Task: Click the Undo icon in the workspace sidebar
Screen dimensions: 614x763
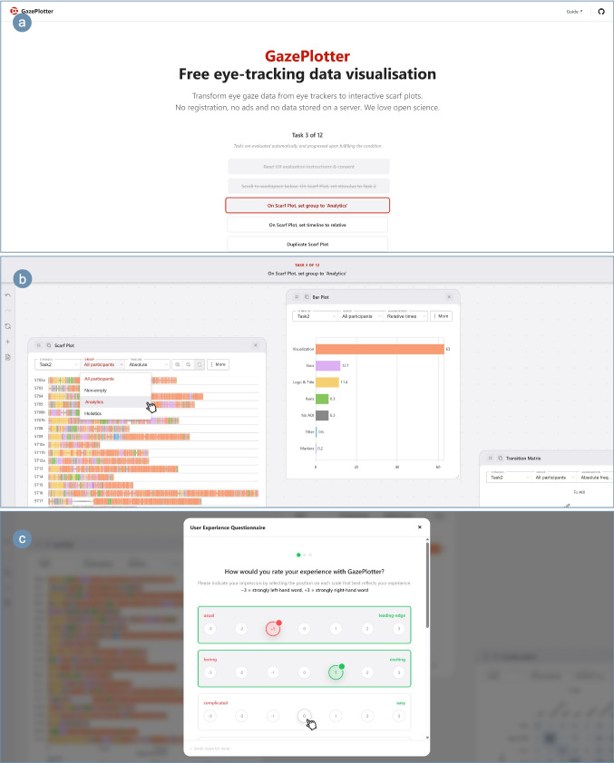Action: coord(7,295)
